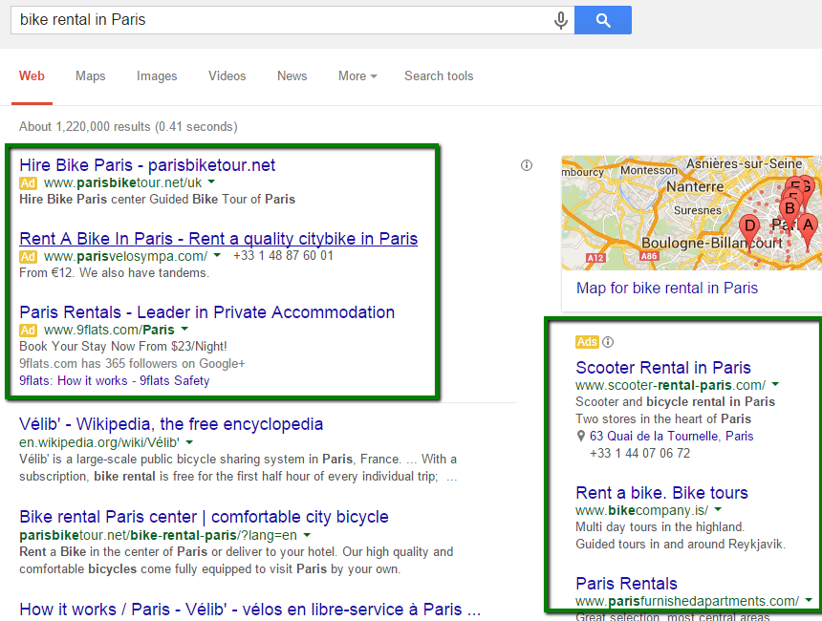Expand dropdown arrow next to bikecompany.is
The height and width of the screenshot is (621, 822).
coord(718,509)
